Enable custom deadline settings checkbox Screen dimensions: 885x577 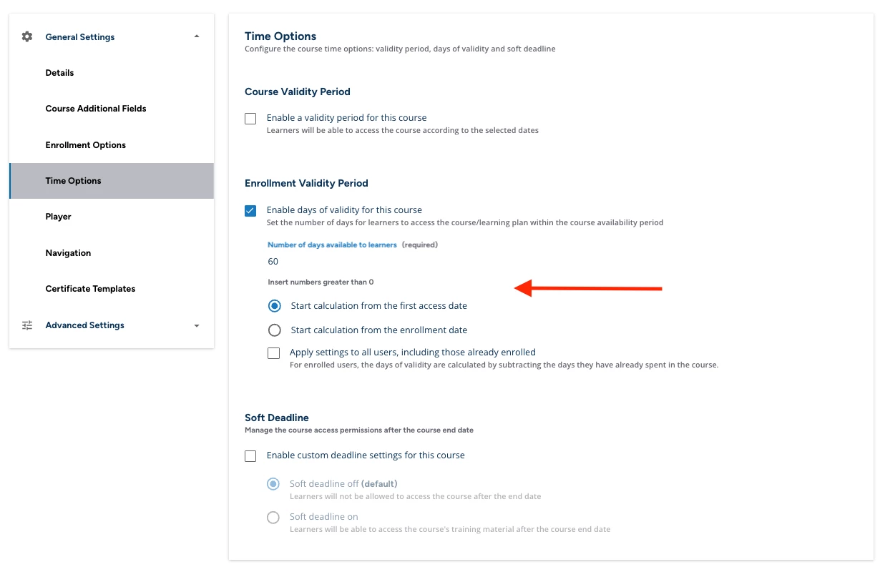pyautogui.click(x=250, y=456)
